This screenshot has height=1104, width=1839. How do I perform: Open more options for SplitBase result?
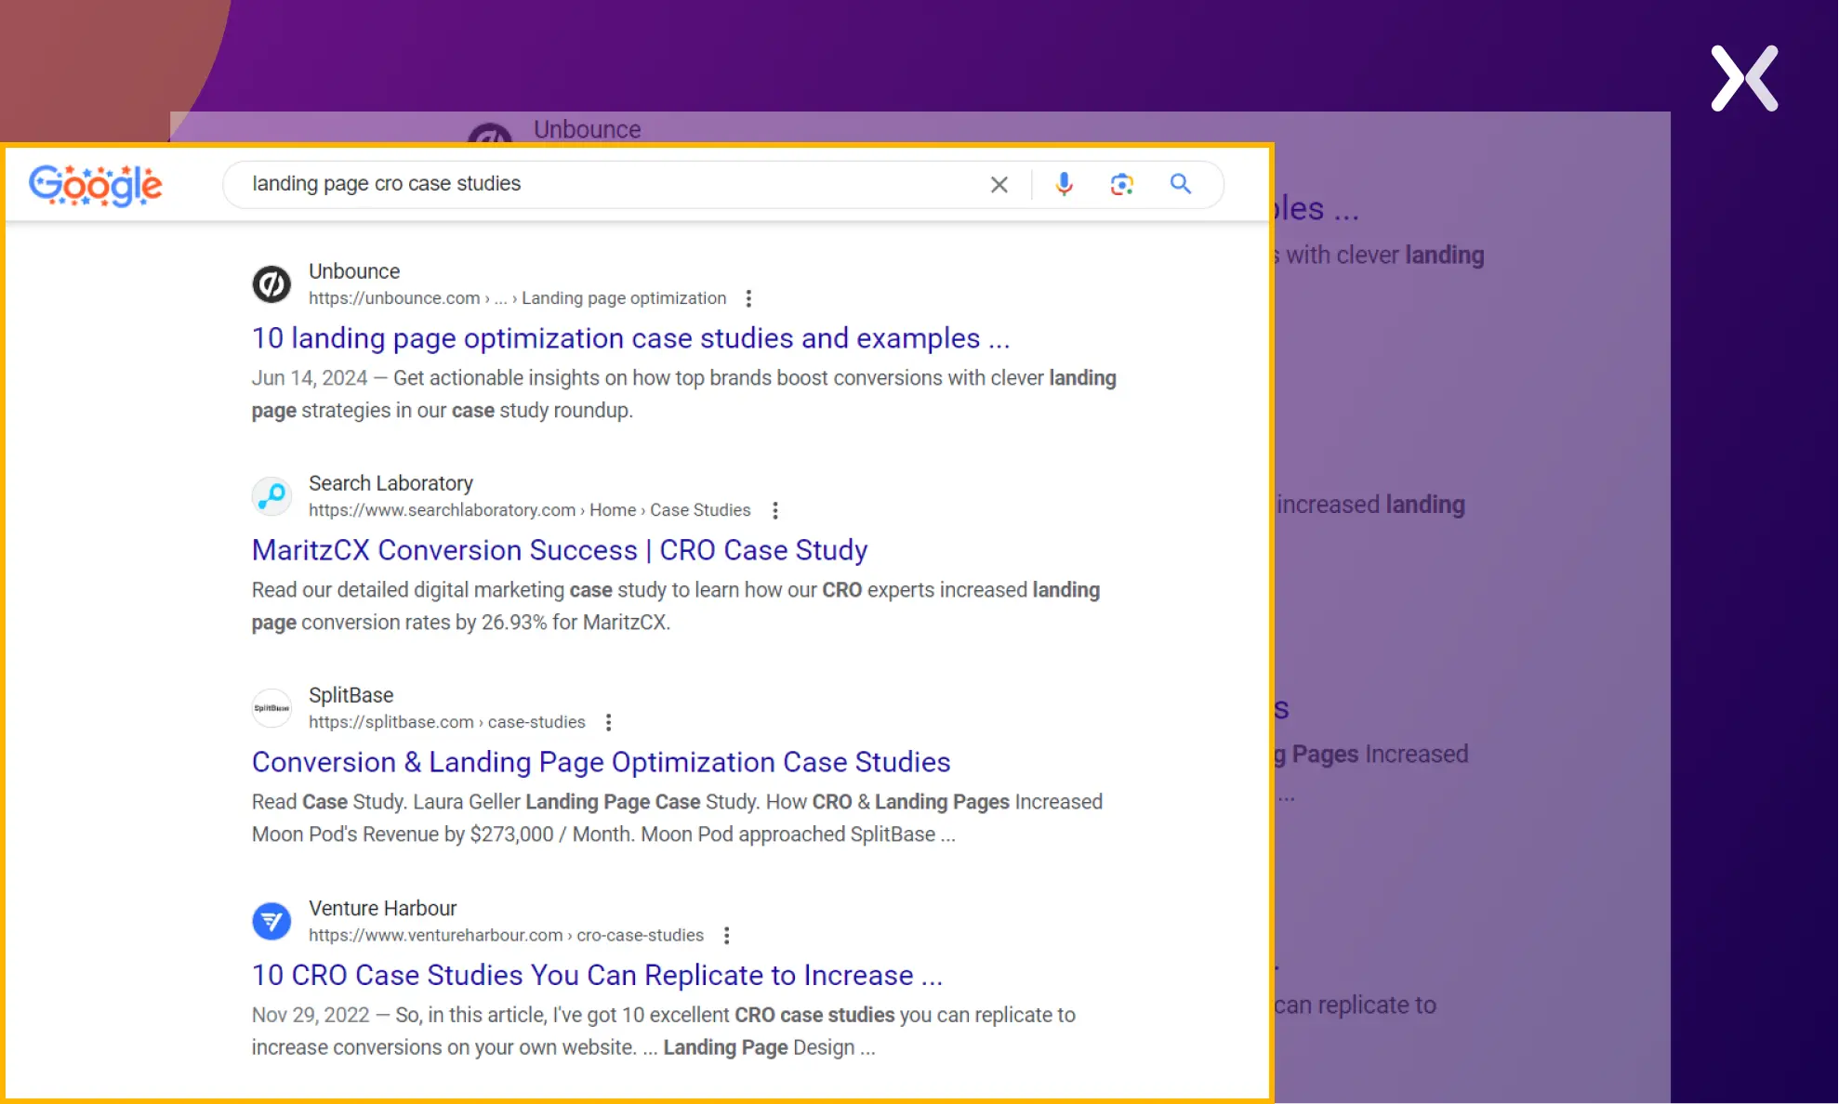click(x=609, y=722)
